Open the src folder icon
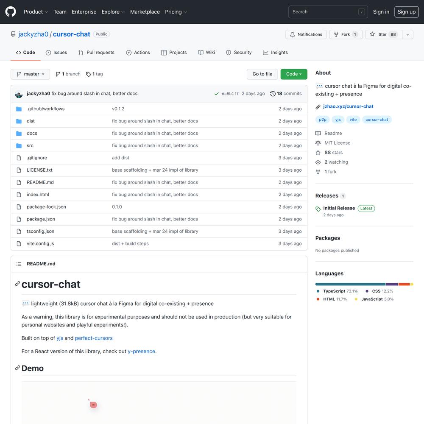 (x=19, y=145)
